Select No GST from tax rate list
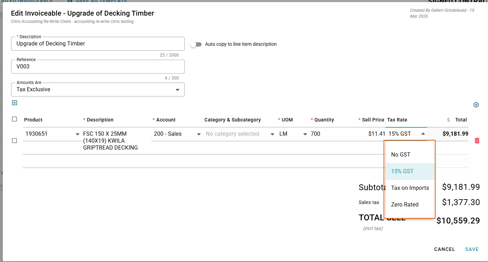Image resolution: width=488 pixels, height=262 pixels. pos(401,154)
